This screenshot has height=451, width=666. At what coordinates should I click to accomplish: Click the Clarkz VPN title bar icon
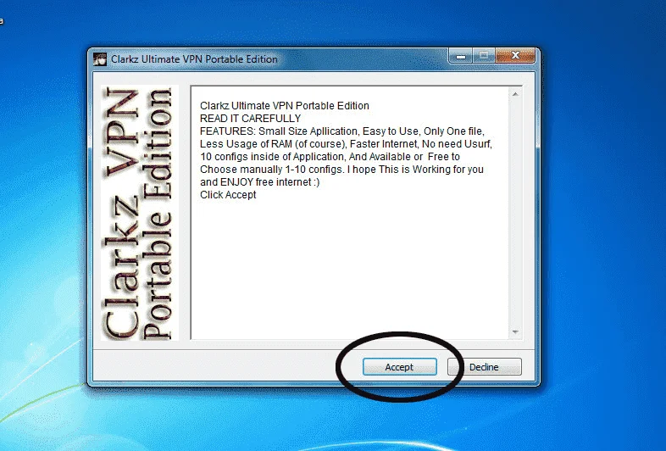(100, 59)
